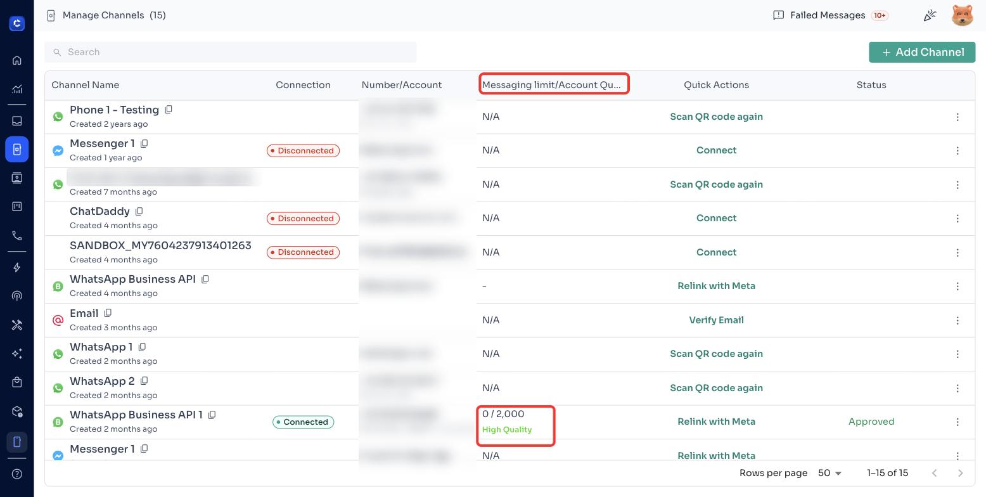Screen dimensions: 986x497
Task: Copy the Phone 1 - Testing channel name
Action: pos(169,110)
